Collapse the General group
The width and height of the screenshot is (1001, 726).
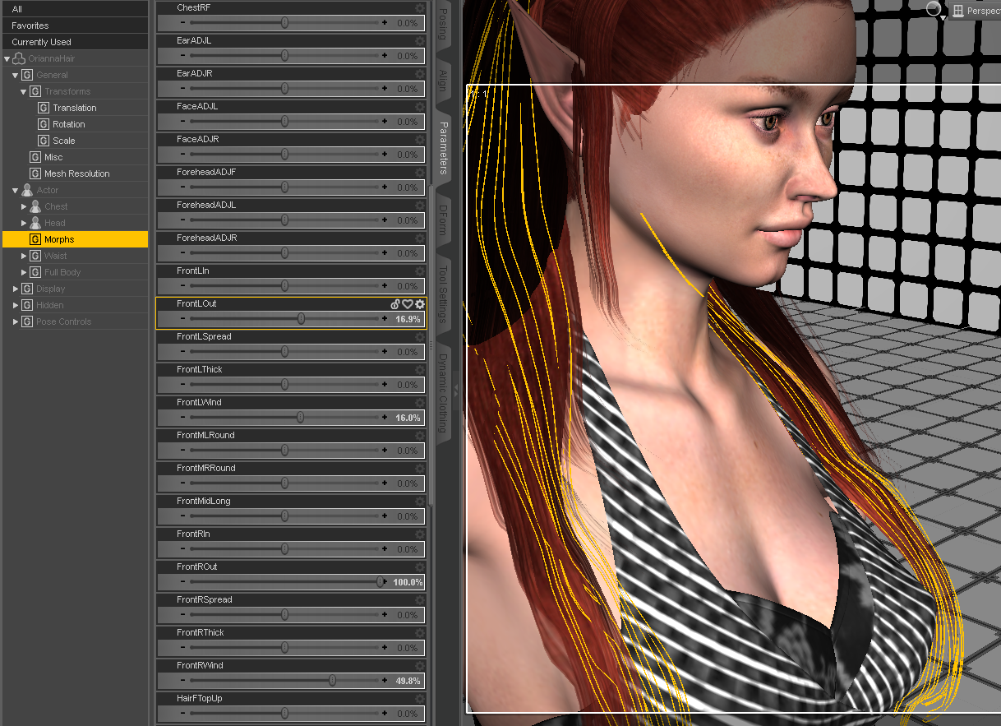coord(16,76)
